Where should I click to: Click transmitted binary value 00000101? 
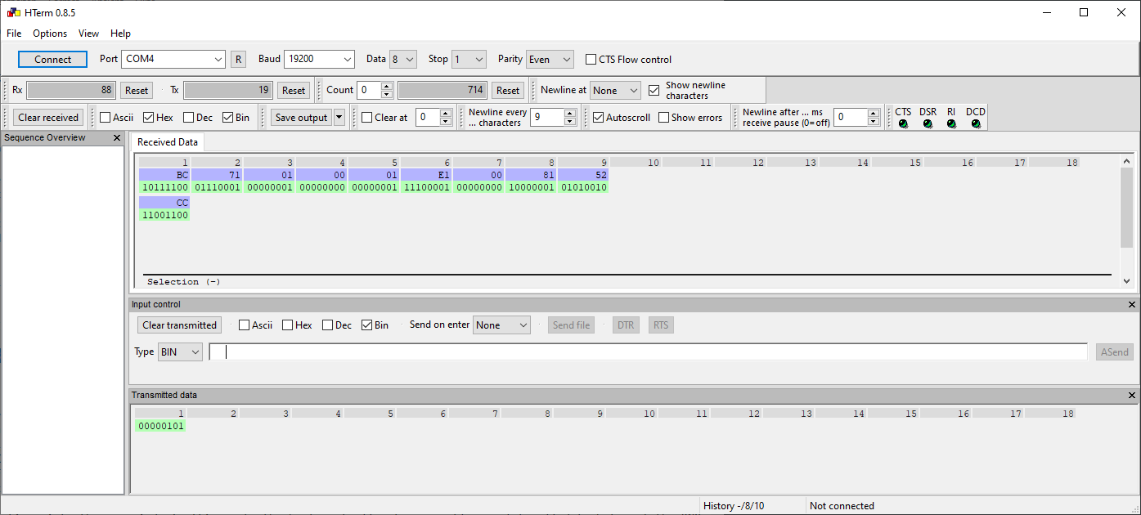point(161,426)
